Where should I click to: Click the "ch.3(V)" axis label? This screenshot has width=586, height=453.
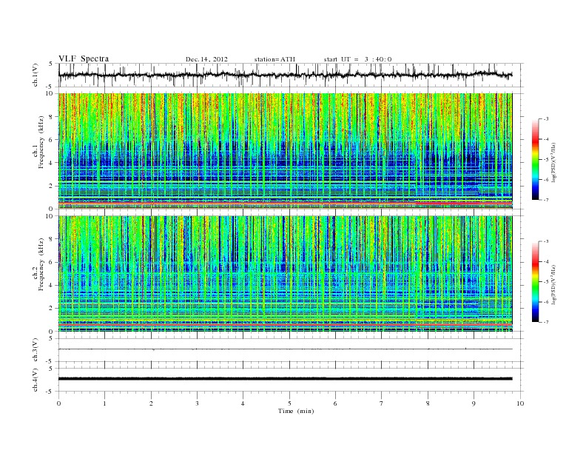point(36,350)
